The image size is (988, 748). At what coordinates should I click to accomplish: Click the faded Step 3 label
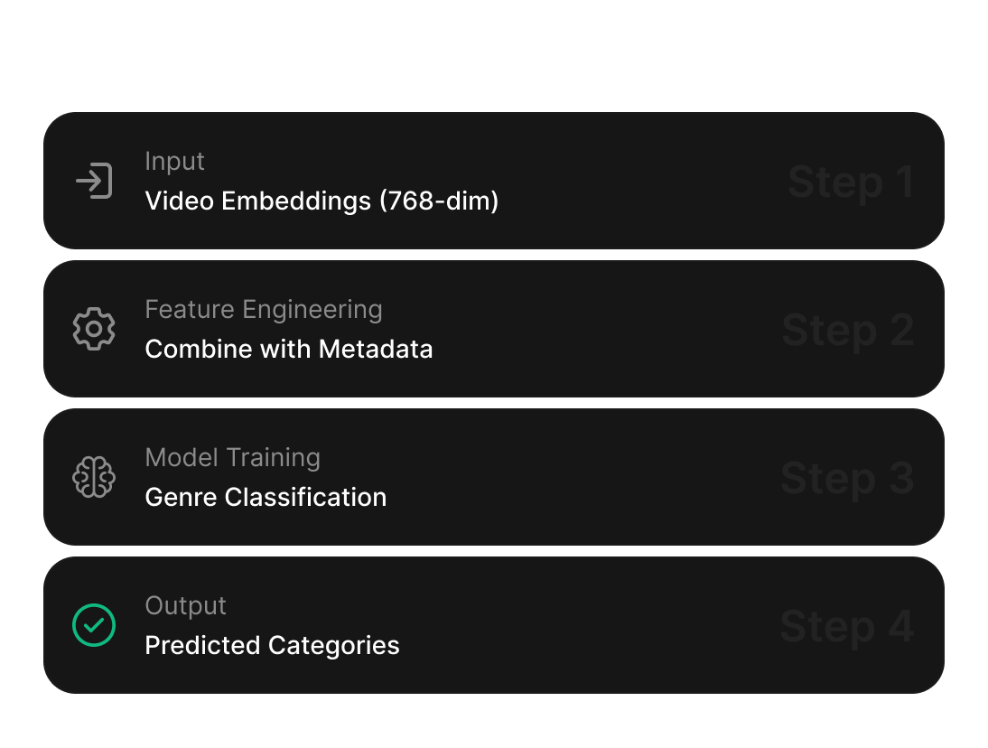point(847,479)
